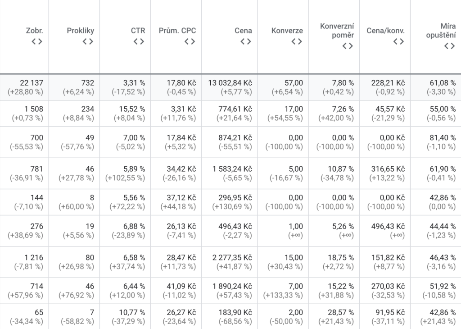
Task: Click the cost per conversion 91,95 Kč
Action: pyautogui.click(x=390, y=312)
